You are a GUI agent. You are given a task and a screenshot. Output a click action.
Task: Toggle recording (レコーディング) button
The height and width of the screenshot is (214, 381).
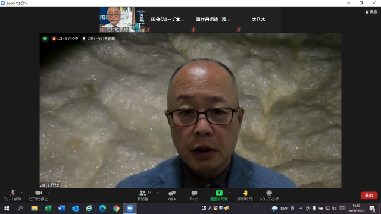click(x=269, y=196)
